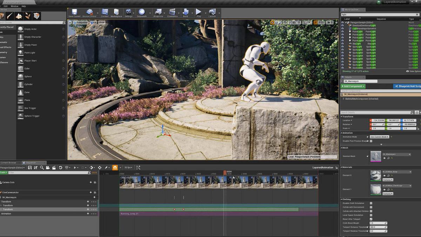The image size is (421, 237).
Task: Enable Disable Cloth Simulation checkbox
Action: pos(371,203)
